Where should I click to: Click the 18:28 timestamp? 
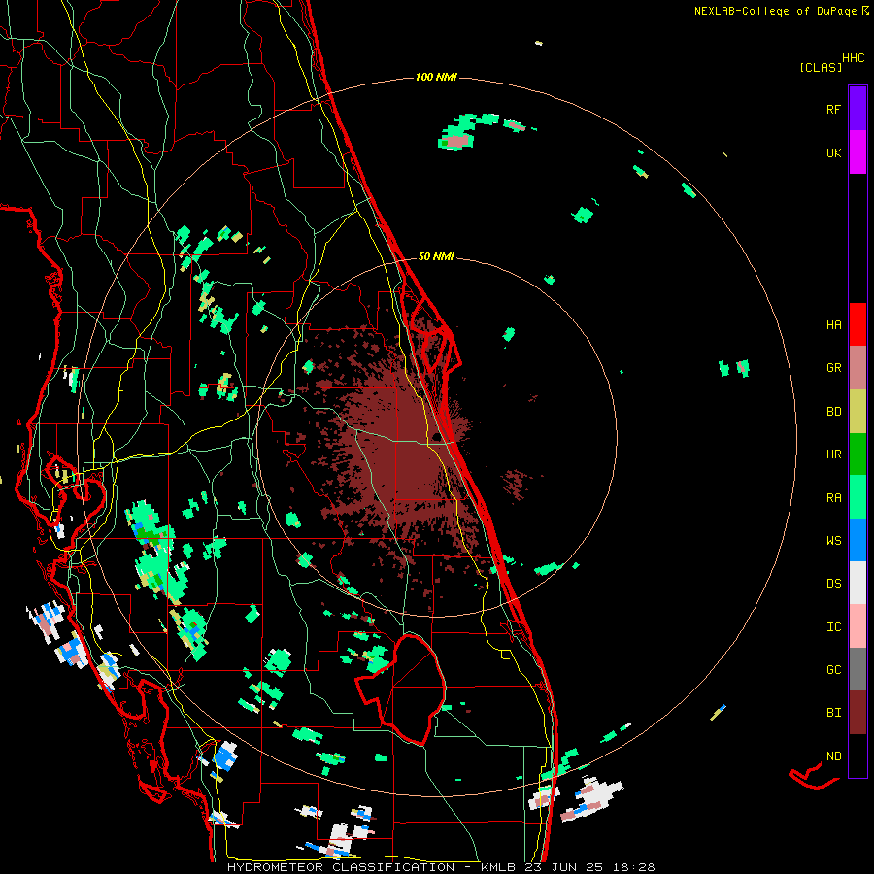[x=636, y=867]
